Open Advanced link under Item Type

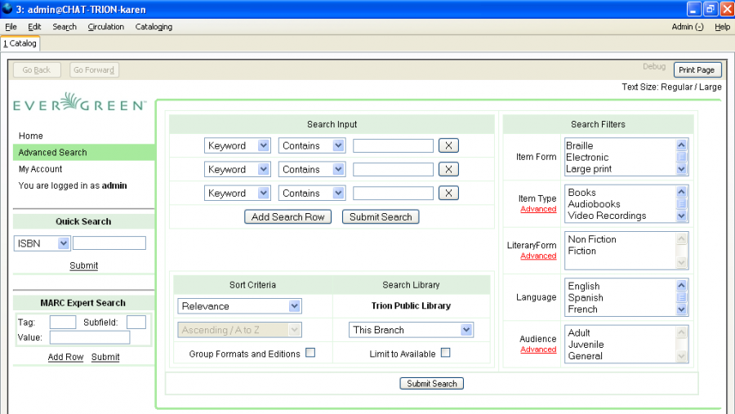point(538,209)
